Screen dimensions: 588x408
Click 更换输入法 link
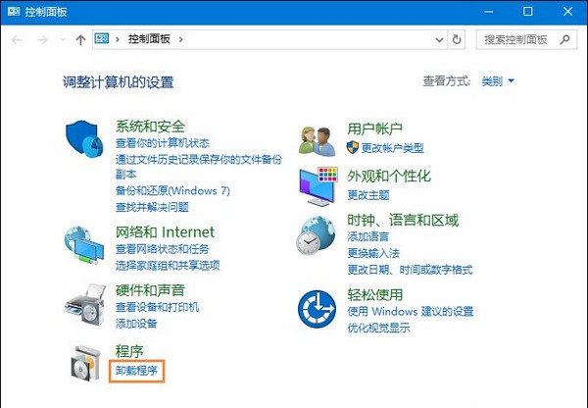pyautogui.click(x=373, y=253)
